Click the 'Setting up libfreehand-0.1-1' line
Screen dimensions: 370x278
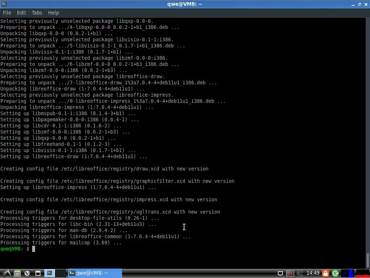coord(61,144)
